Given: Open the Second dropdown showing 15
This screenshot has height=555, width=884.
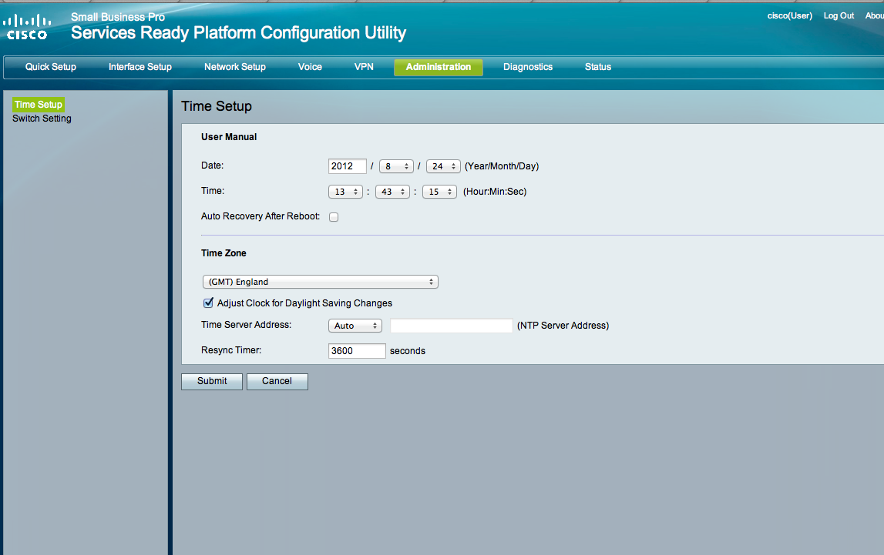Looking at the screenshot, I should [439, 192].
